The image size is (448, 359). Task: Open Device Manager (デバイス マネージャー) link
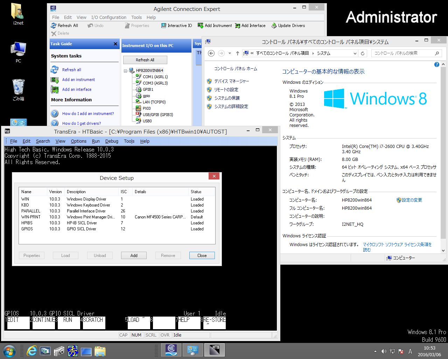coord(232,81)
